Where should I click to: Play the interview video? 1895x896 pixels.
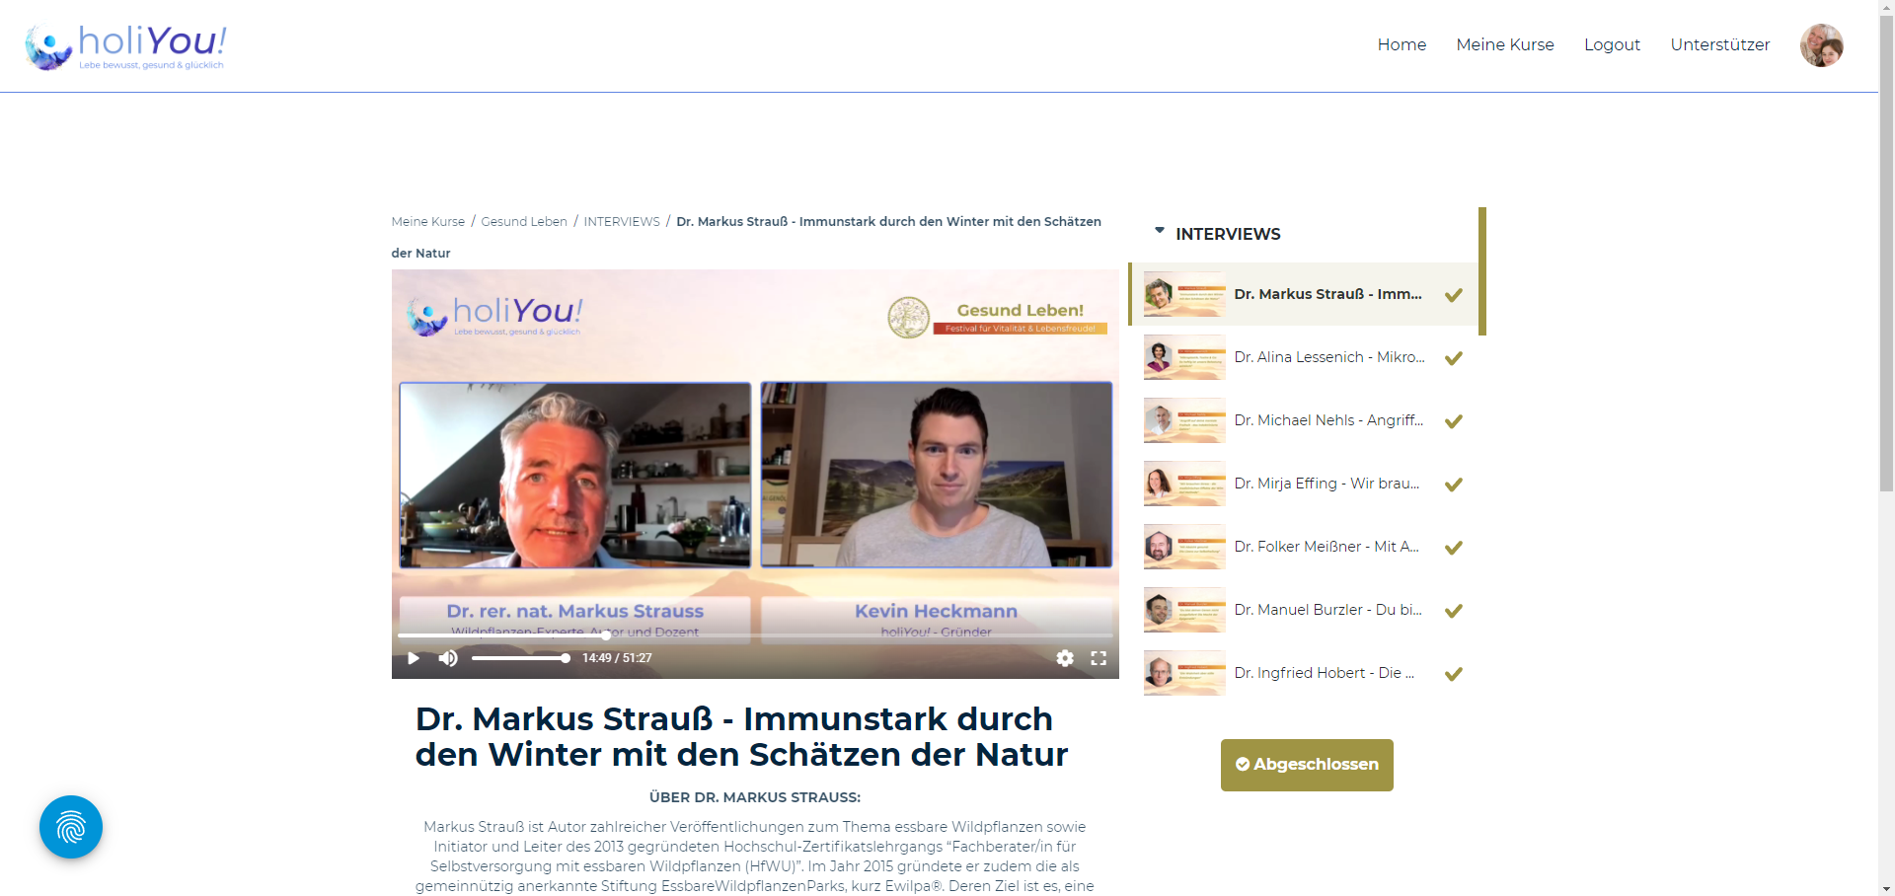click(414, 658)
